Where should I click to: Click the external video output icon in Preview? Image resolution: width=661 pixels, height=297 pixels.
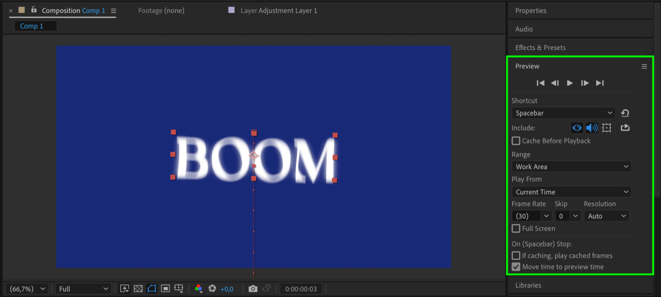click(x=625, y=128)
